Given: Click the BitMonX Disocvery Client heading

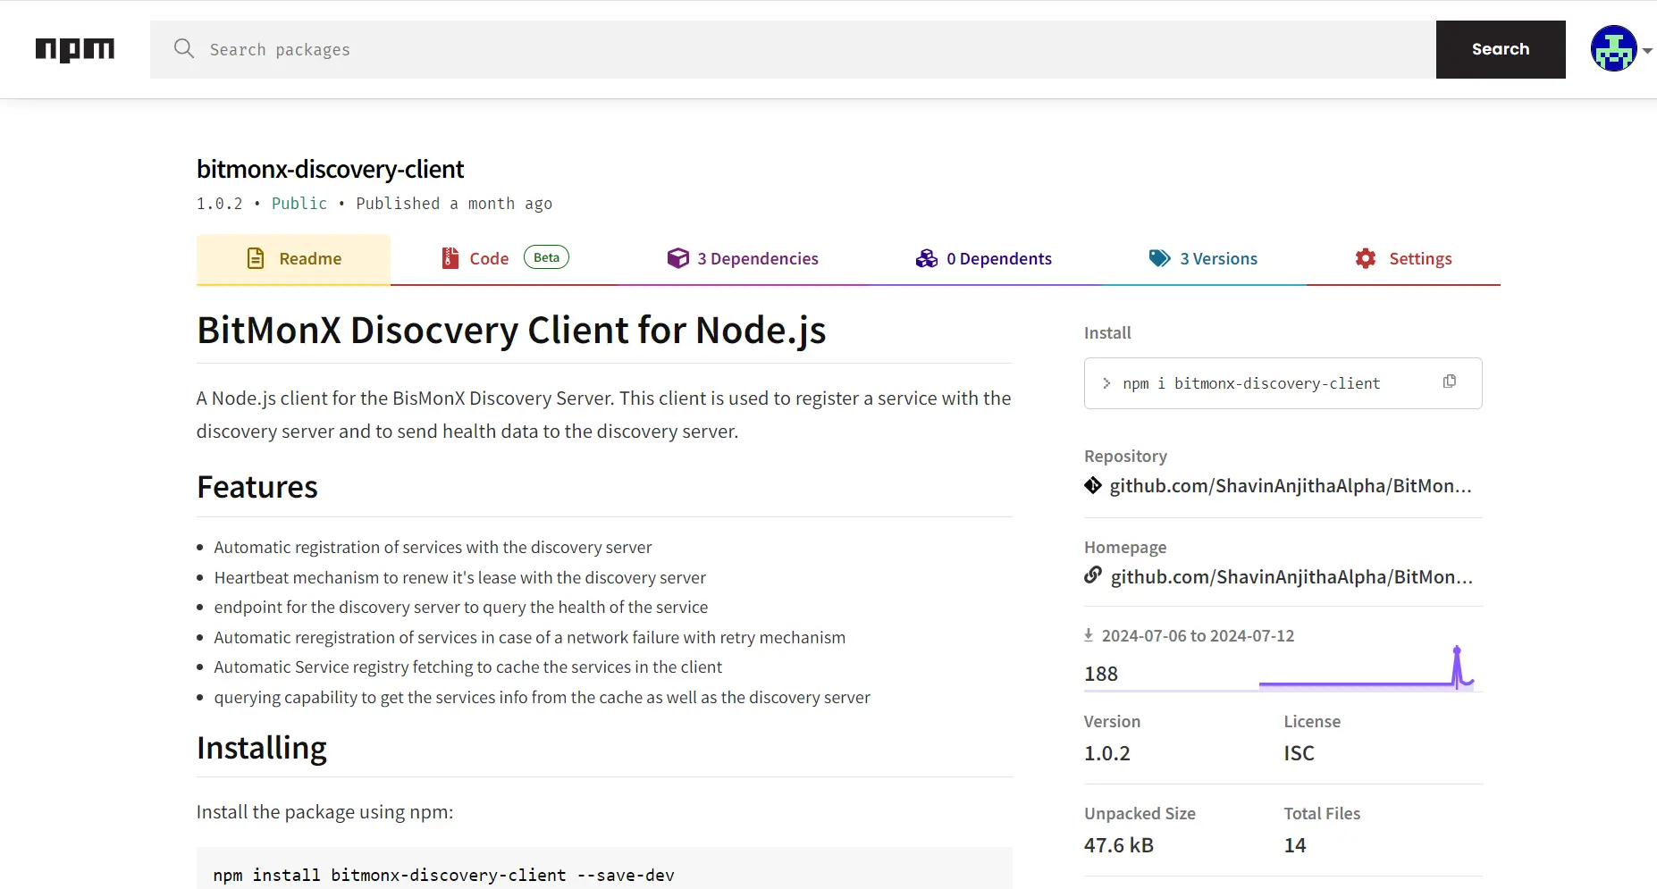Looking at the screenshot, I should (x=511, y=331).
